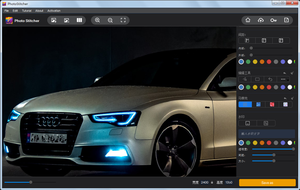300x190 pixels.
Task: Click the bottom-left zoom slider handle
Action: click(30, 182)
